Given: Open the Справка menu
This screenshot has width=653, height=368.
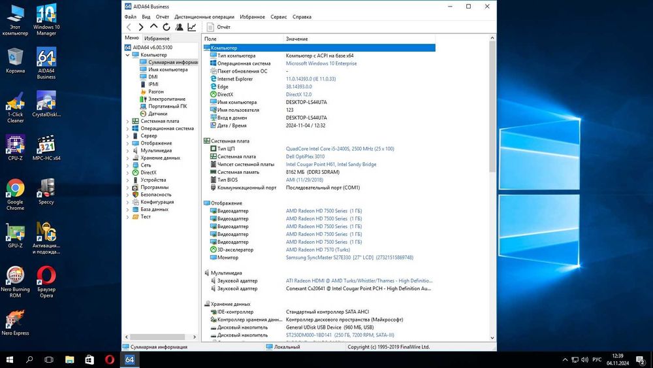Looking at the screenshot, I should [302, 17].
